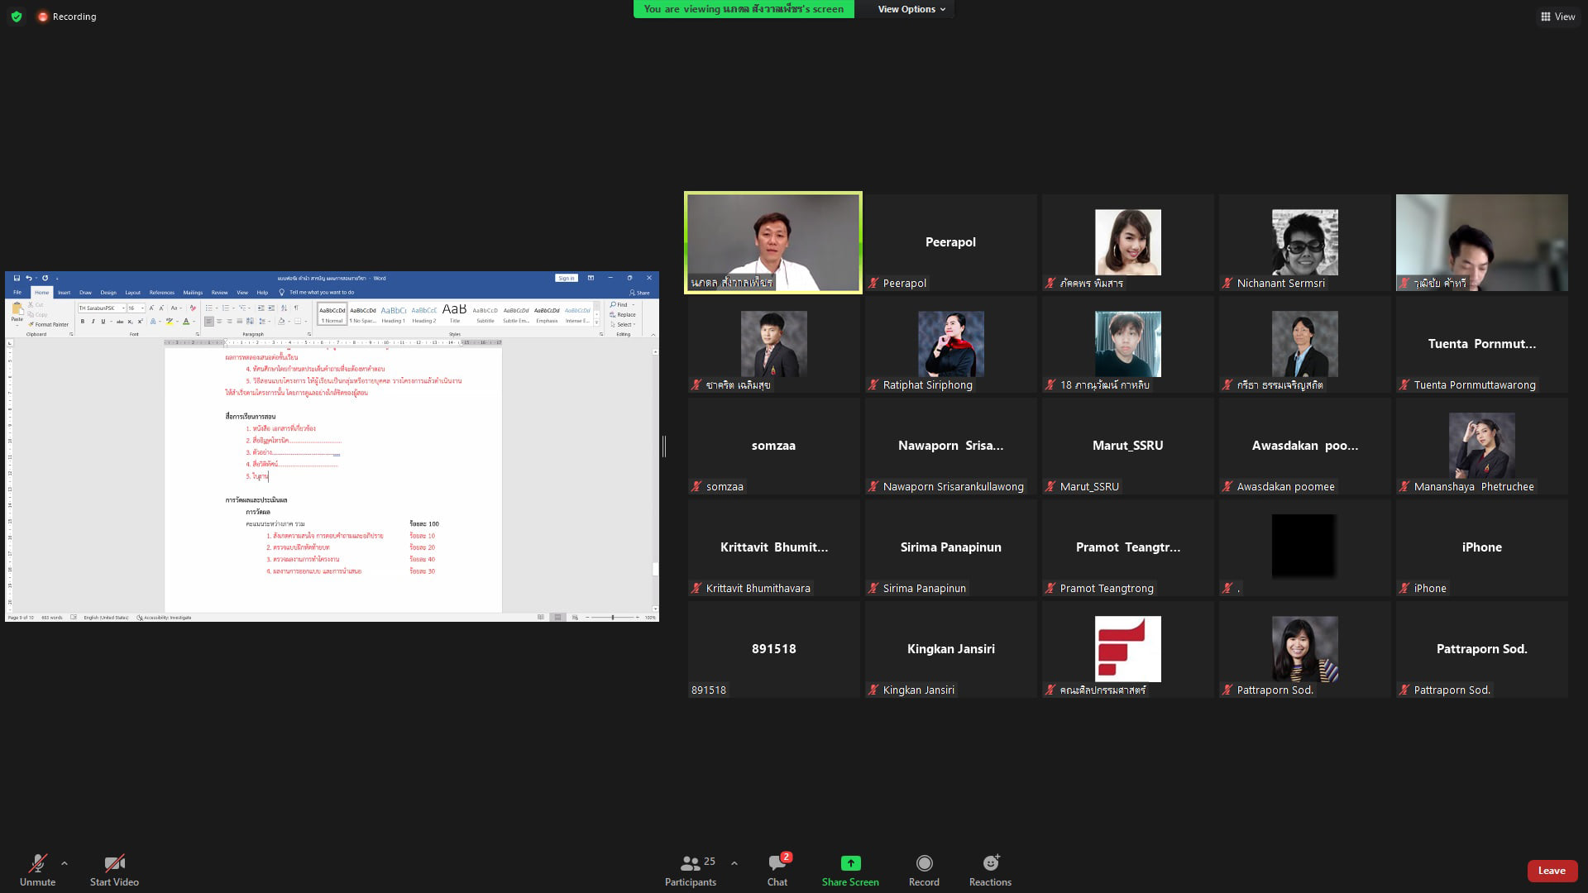Click the green encryption shield icon

tap(17, 17)
